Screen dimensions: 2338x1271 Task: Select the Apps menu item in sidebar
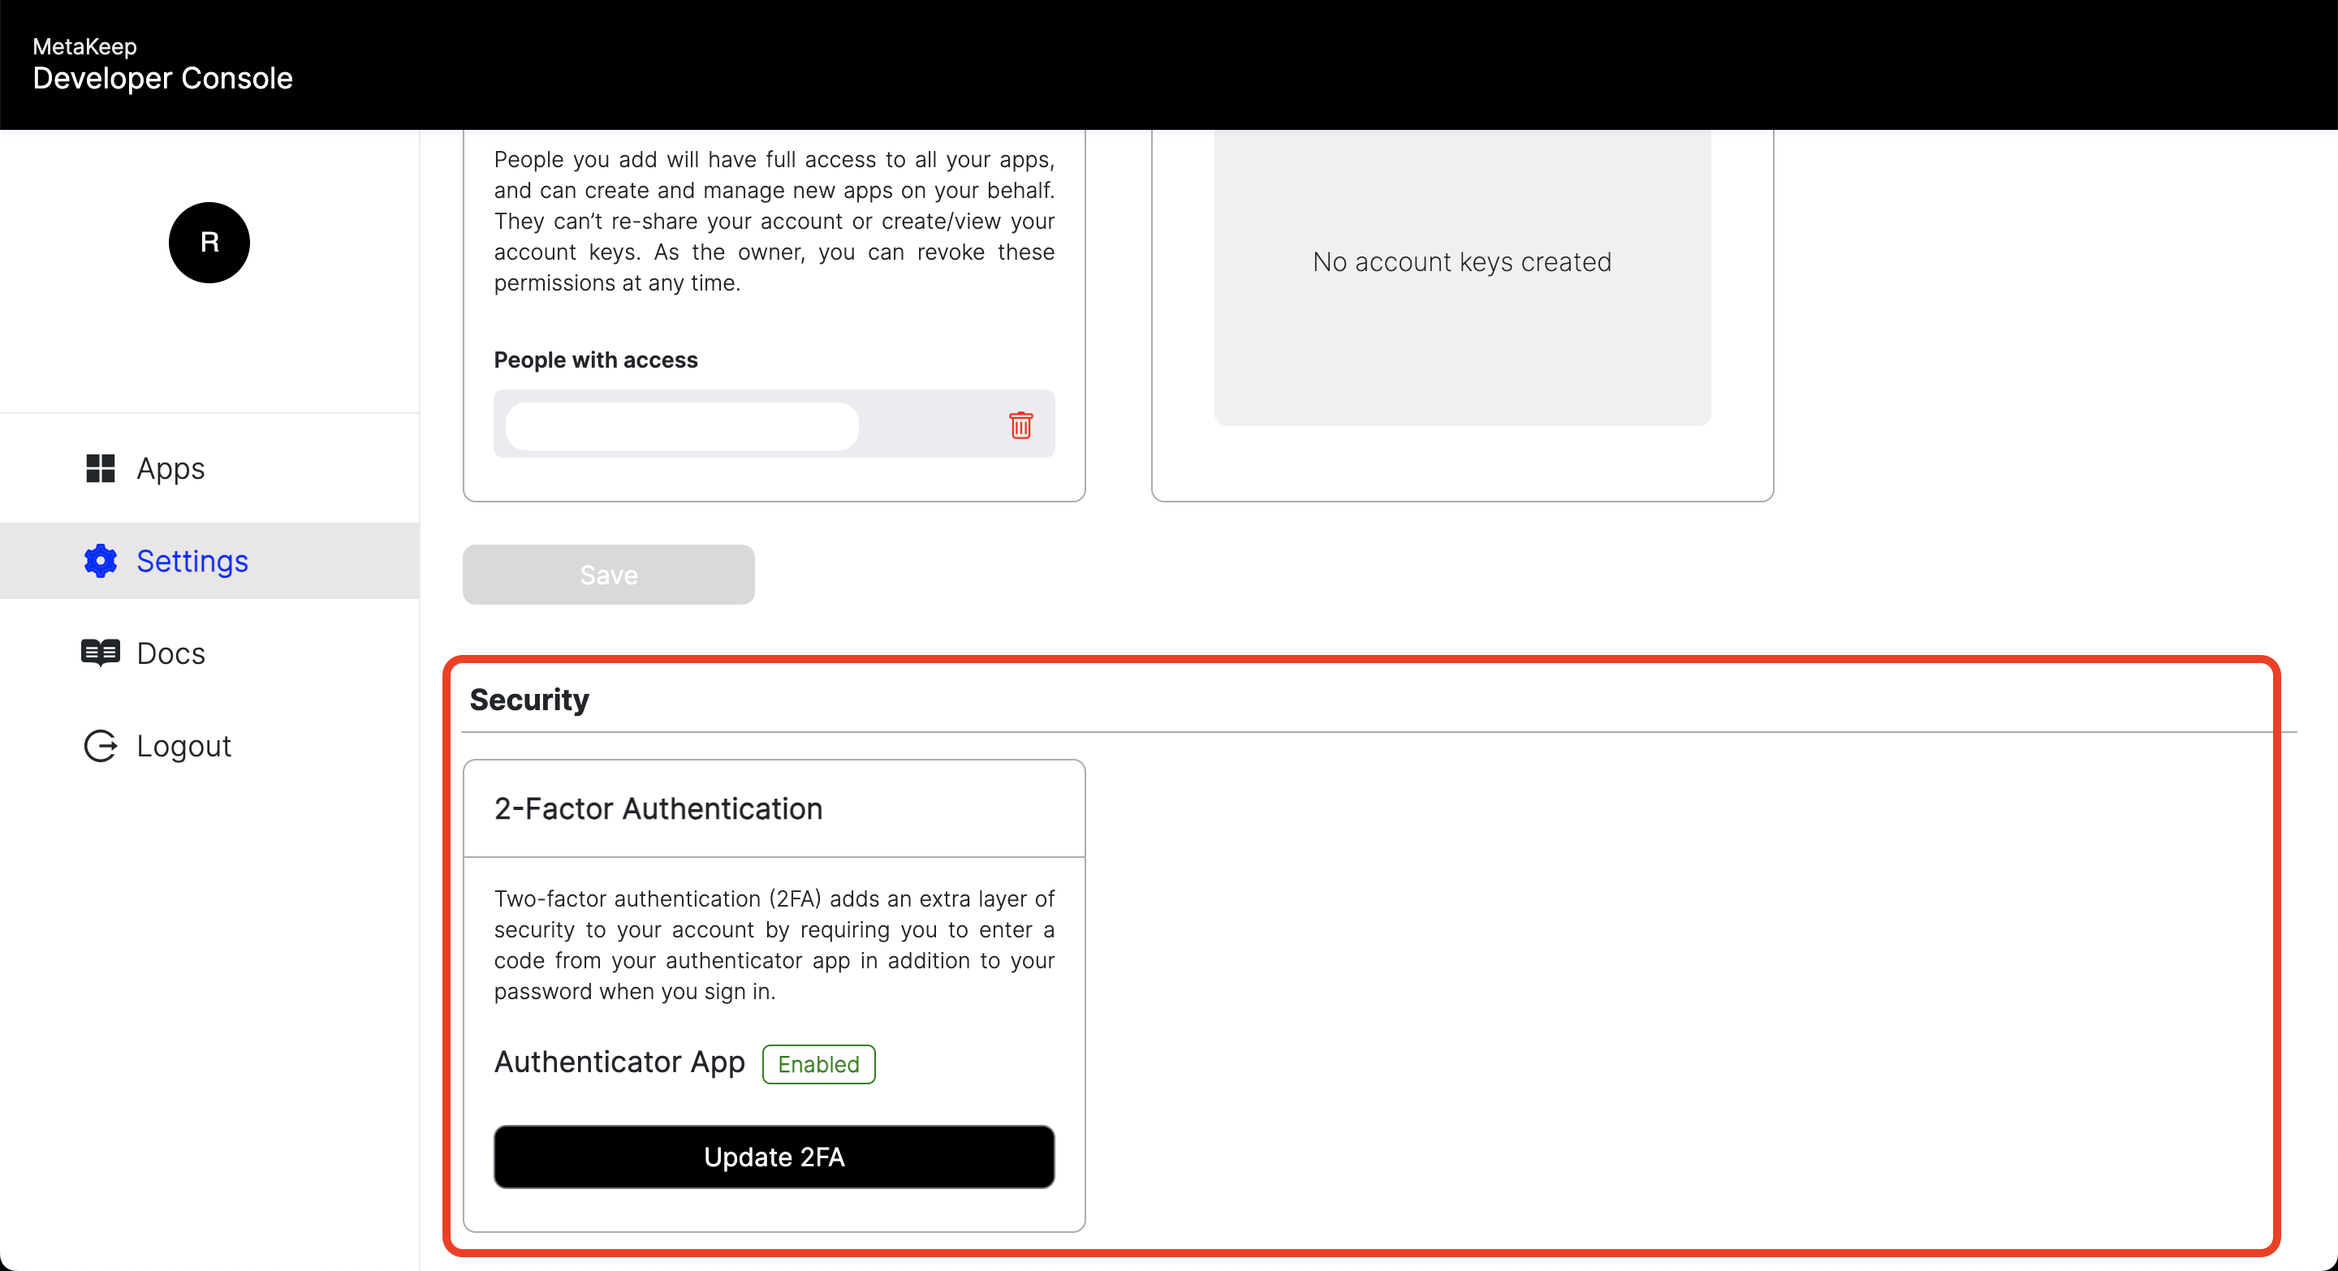[169, 467]
